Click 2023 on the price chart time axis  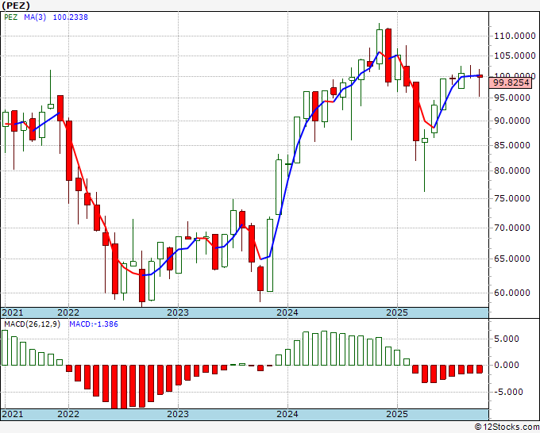[x=178, y=312]
